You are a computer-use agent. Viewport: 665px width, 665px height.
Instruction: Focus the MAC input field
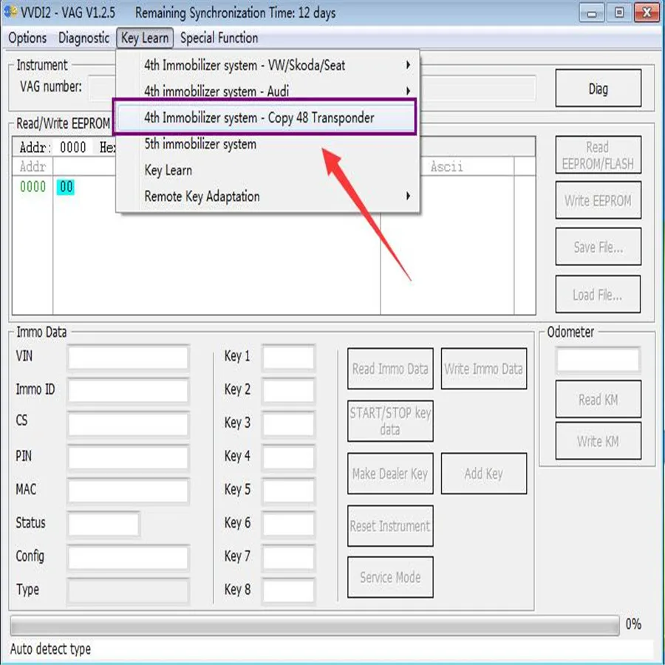pos(128,491)
